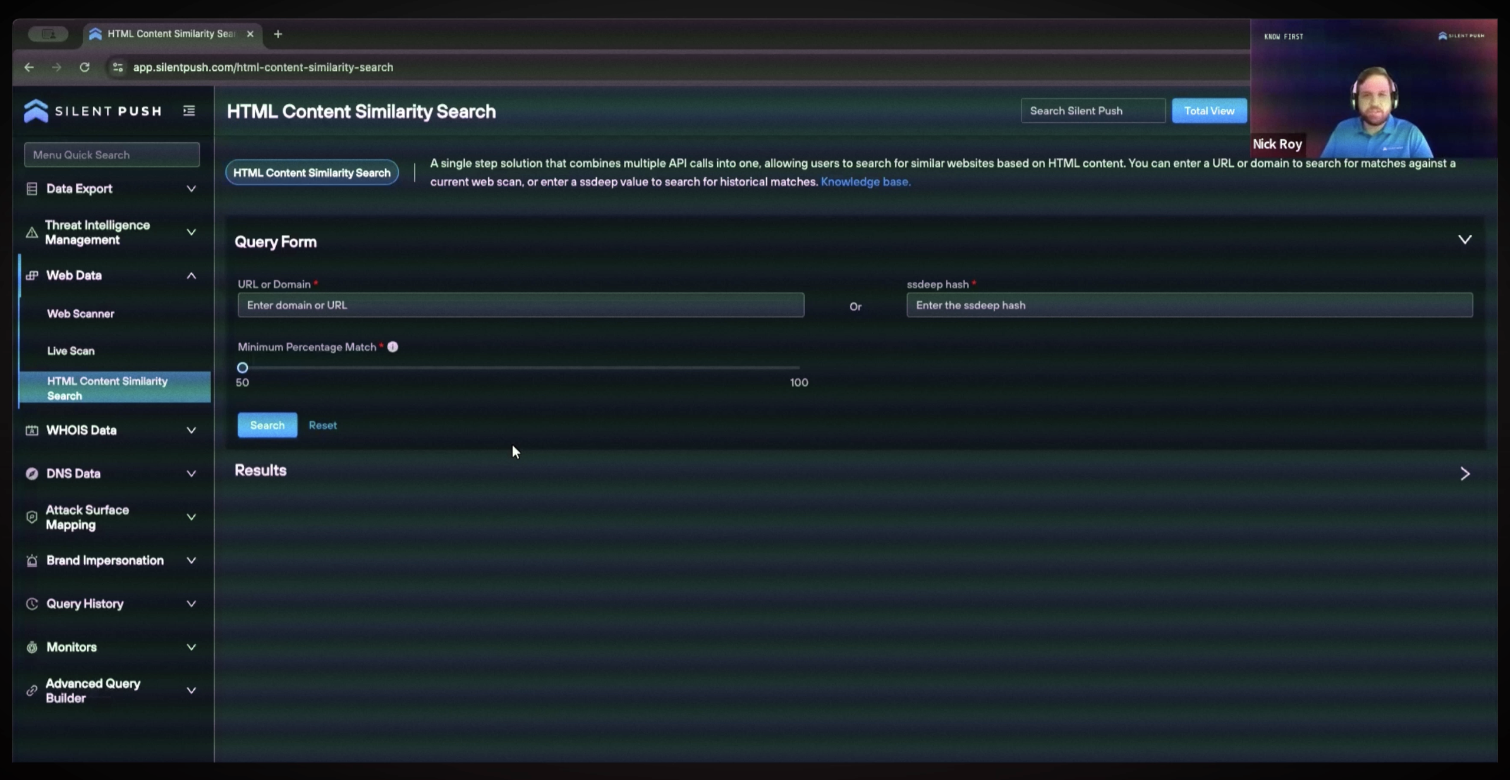
Task: Click the Silent Push logo icon
Action: [36, 111]
